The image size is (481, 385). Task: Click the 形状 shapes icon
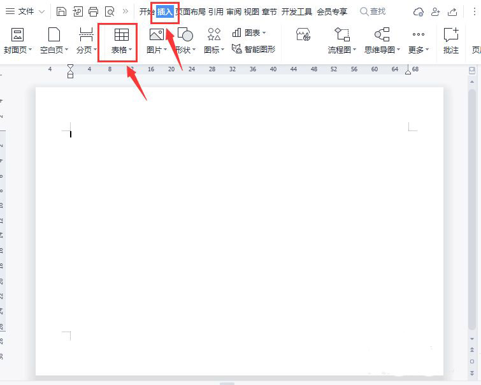tap(185, 34)
